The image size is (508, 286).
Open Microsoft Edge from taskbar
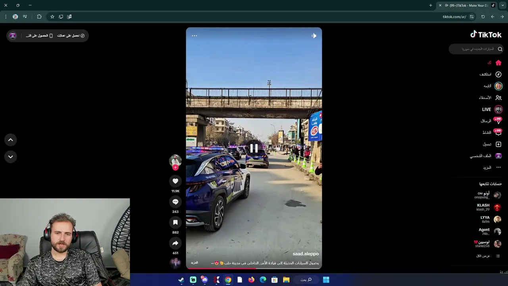(263, 280)
